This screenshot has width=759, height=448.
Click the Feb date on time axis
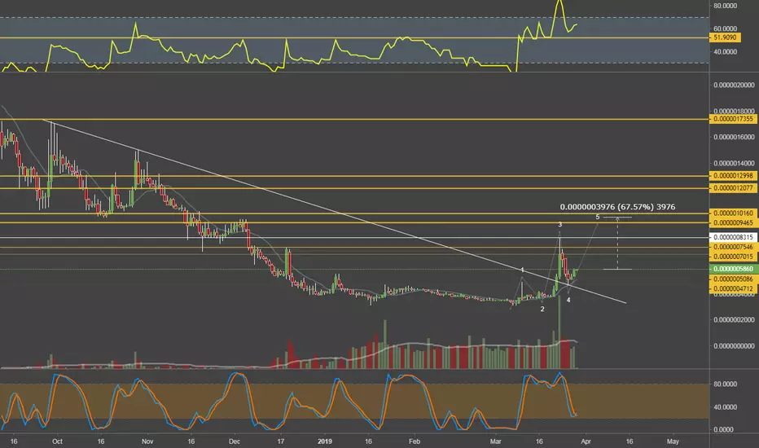tap(415, 441)
